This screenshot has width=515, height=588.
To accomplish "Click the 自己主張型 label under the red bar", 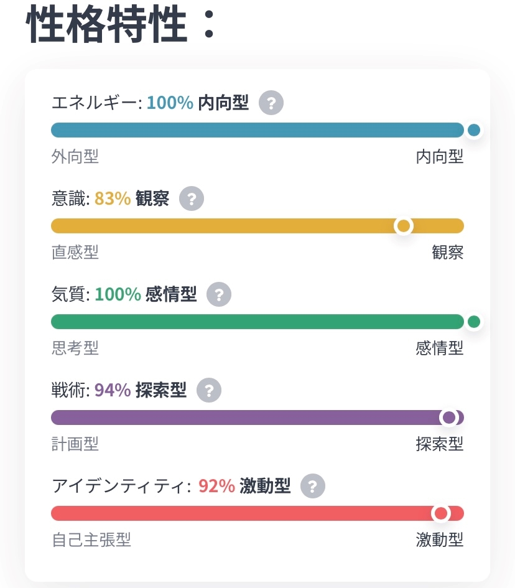I will click(x=91, y=539).
